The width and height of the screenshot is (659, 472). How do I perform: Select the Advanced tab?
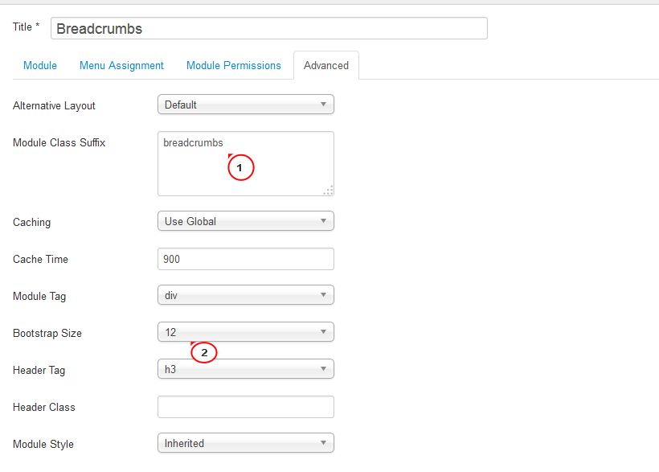pos(325,65)
